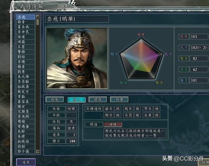Select 劉秀 in the officer list
209x166 pixels.
tap(25, 72)
